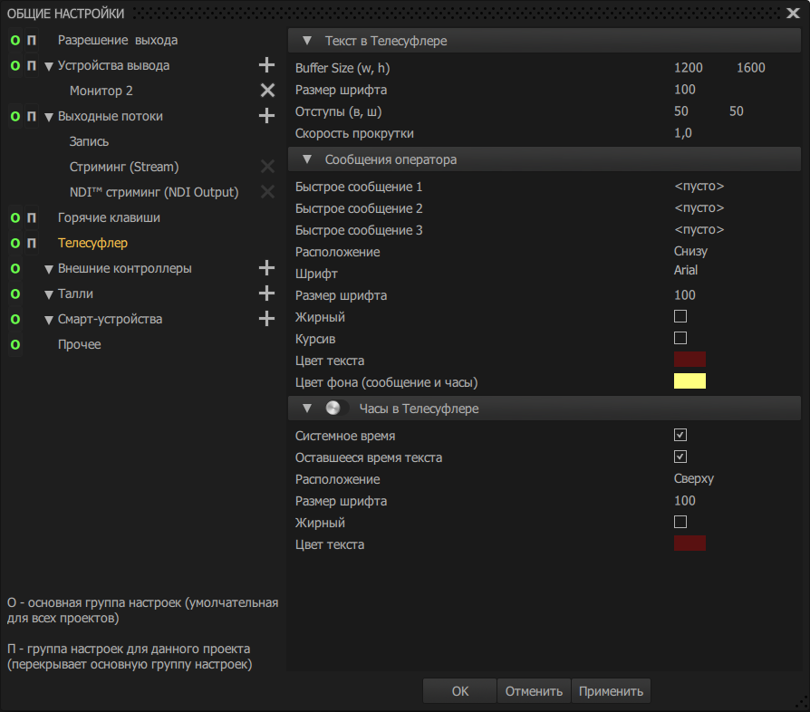
Task: Open the Горячие клавиши settings page
Action: coord(109,218)
